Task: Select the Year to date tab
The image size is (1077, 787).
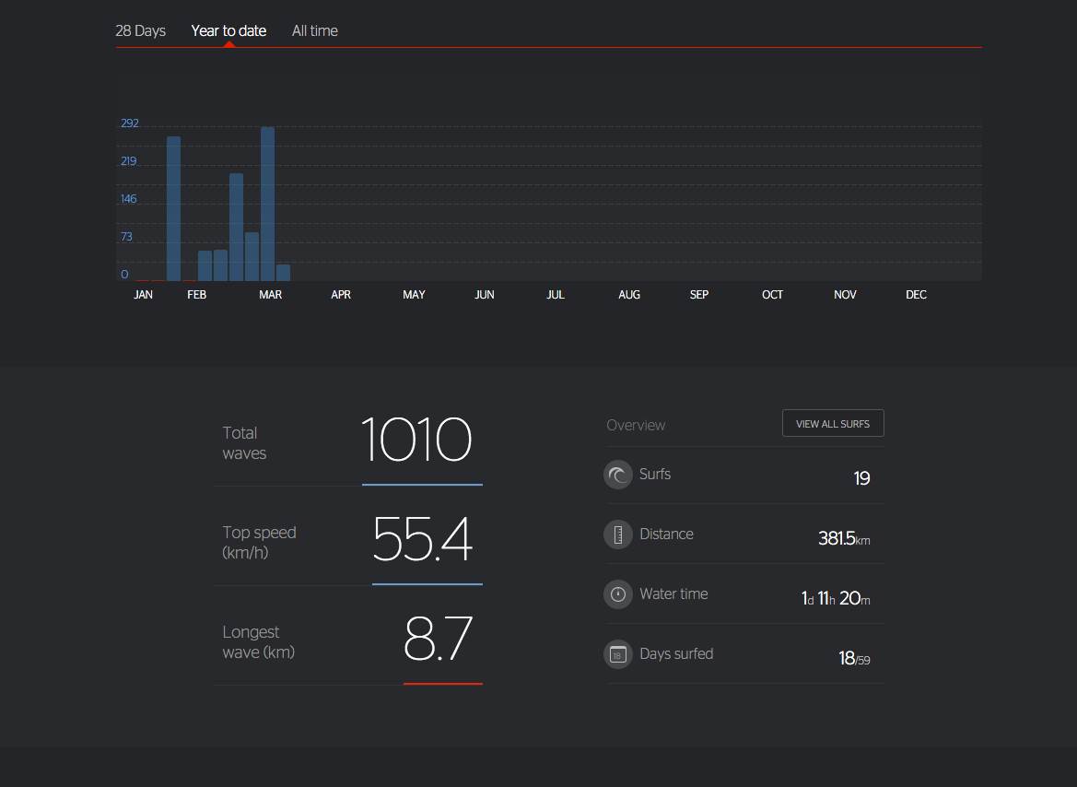Action: click(x=228, y=30)
